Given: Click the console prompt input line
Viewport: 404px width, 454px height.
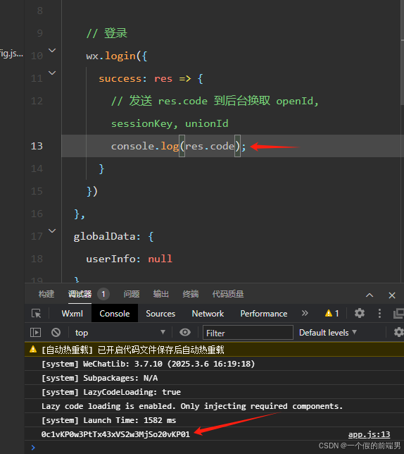Looking at the screenshot, I should [214, 448].
